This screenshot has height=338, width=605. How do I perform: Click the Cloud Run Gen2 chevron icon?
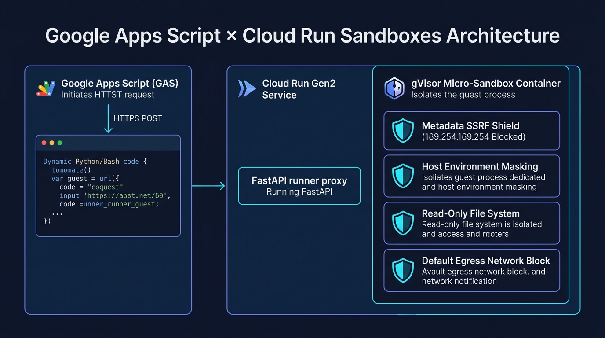tap(247, 88)
